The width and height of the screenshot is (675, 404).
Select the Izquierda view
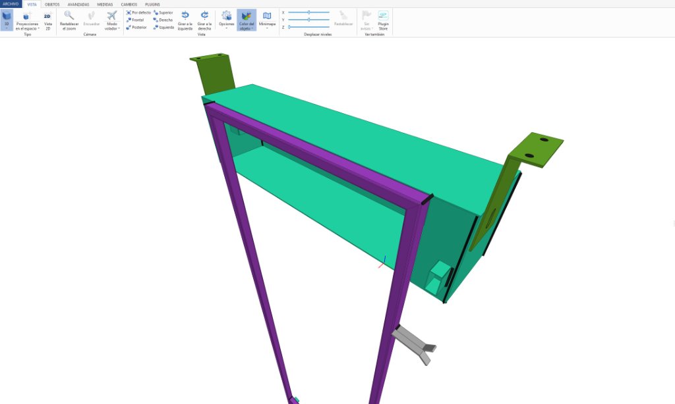click(x=164, y=27)
